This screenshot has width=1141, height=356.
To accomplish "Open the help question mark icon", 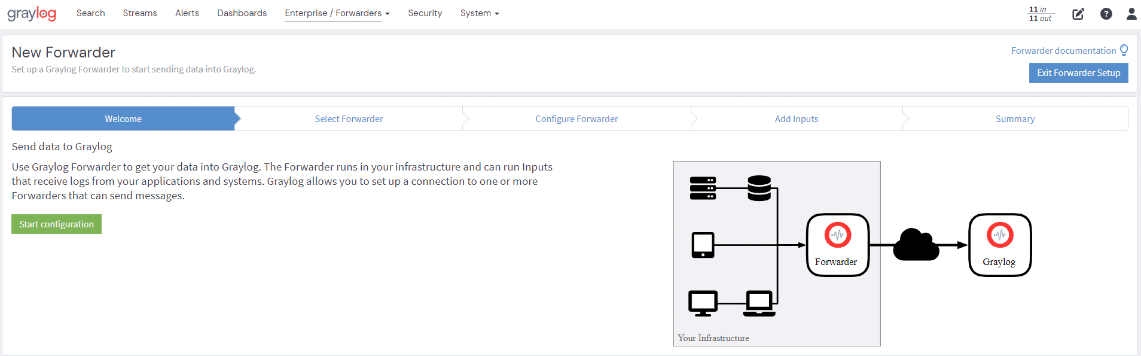I will click(1106, 14).
